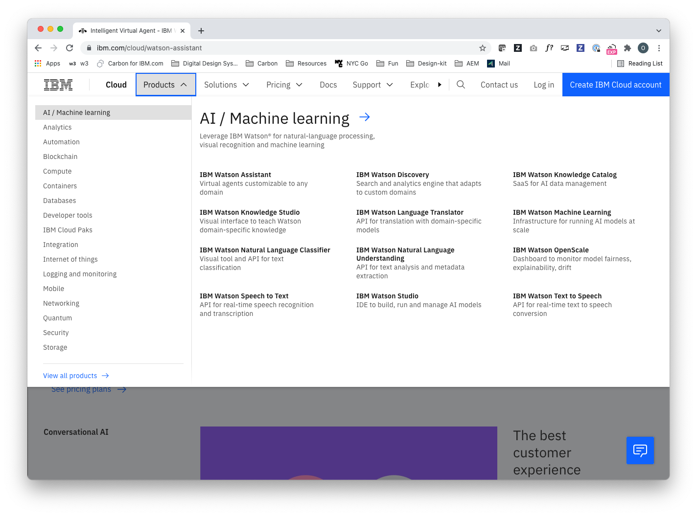Open IBM Watson Text to Speech link
The image size is (697, 516).
tap(557, 296)
